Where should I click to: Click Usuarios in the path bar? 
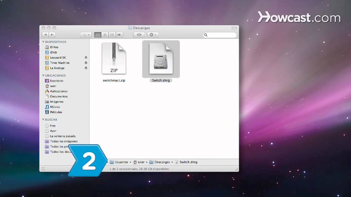click(x=119, y=162)
